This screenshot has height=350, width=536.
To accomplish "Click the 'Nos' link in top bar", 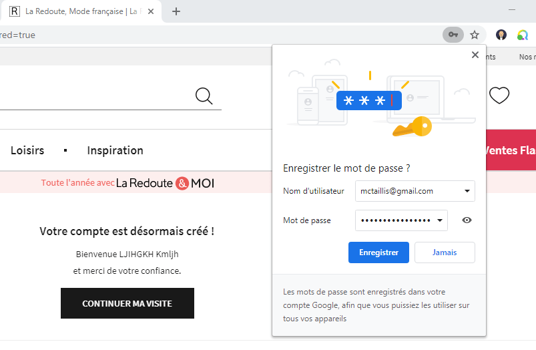I will pos(527,57).
